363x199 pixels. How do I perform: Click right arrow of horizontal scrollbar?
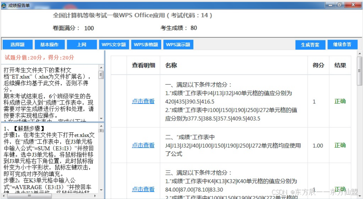click(x=95, y=196)
